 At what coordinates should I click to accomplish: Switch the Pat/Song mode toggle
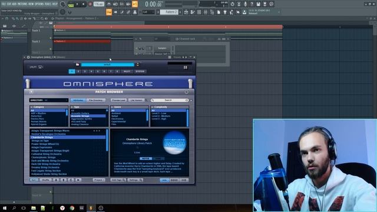coord(71,4)
